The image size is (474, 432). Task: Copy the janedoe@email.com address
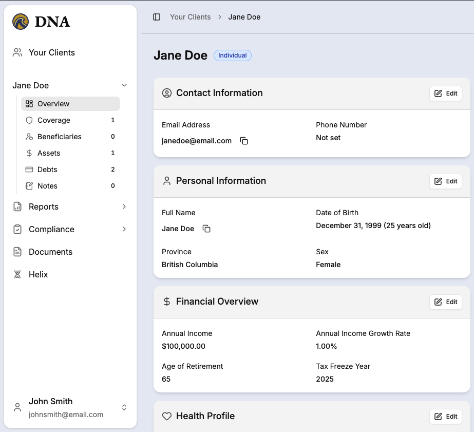point(244,141)
